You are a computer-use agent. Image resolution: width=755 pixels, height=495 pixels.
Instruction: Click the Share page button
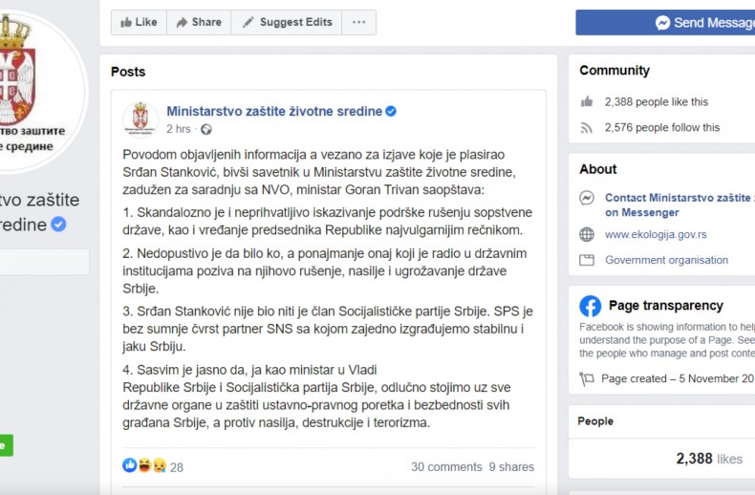click(x=199, y=22)
